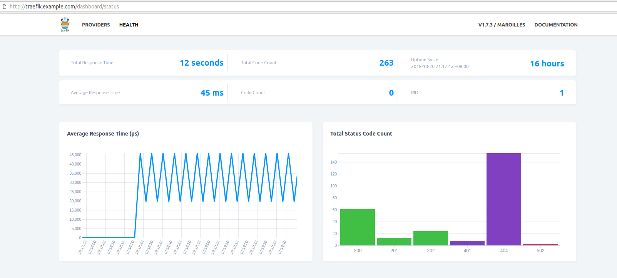
Task: Click the tall 404 status code bar
Action: click(504, 199)
